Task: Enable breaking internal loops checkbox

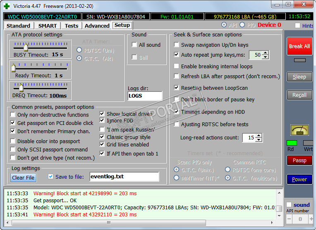Action: 177,66
